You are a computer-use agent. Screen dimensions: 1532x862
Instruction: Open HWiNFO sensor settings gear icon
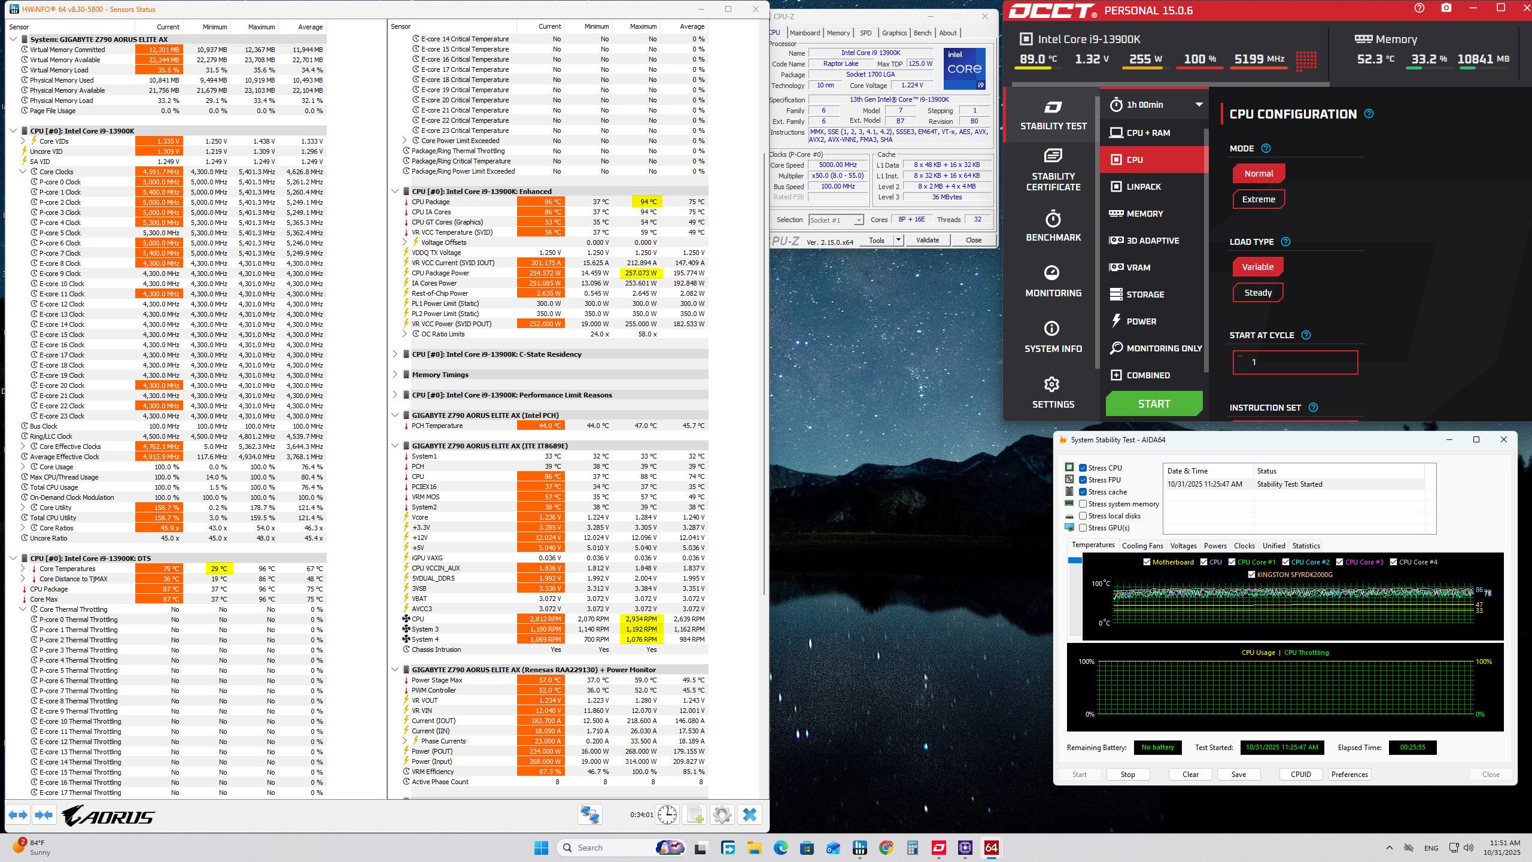722,815
